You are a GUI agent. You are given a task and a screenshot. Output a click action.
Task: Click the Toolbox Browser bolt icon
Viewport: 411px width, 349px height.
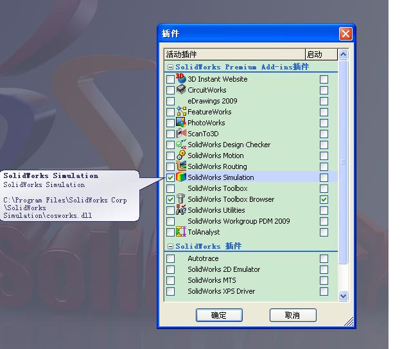click(x=181, y=199)
